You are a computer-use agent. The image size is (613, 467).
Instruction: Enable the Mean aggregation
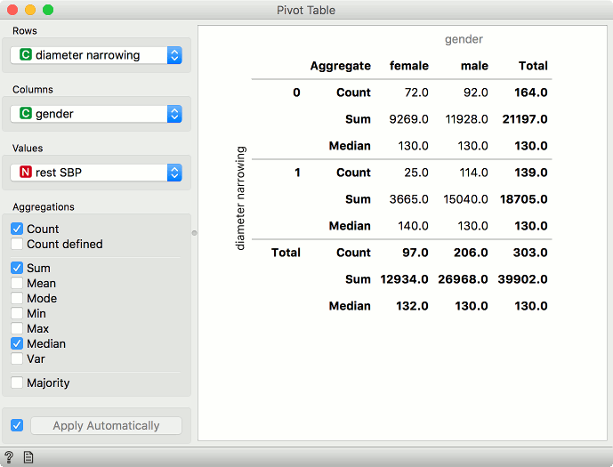(x=18, y=284)
